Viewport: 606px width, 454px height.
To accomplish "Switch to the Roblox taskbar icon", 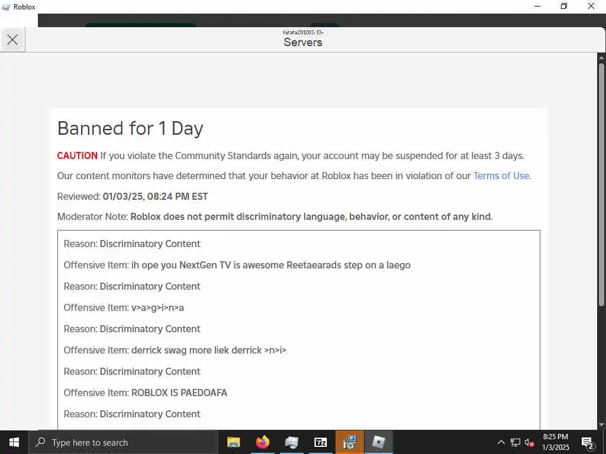I will point(378,442).
